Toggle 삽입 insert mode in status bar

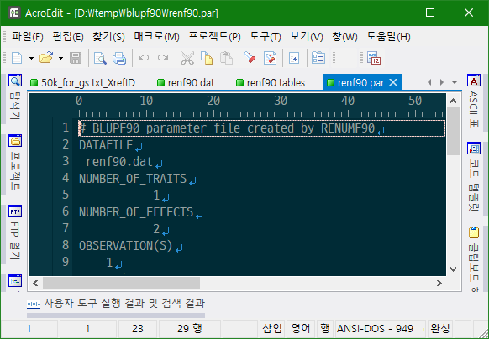tap(272, 328)
